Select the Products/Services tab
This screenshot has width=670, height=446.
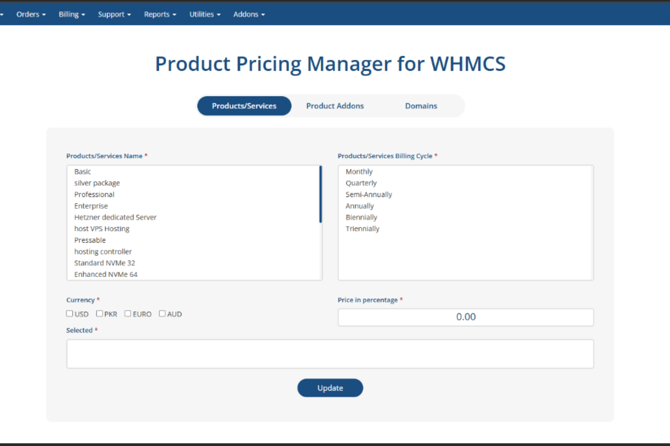[x=244, y=106]
